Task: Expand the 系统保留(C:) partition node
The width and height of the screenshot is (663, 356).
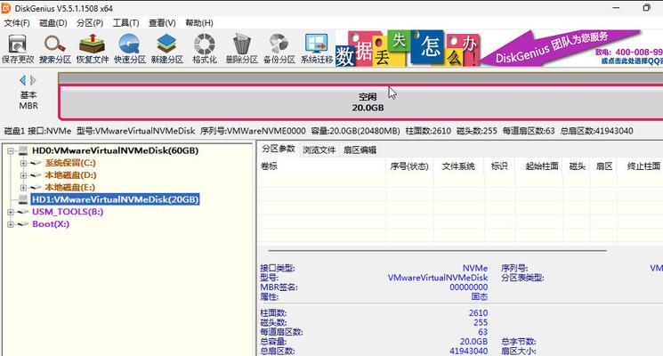Action: coord(23,163)
